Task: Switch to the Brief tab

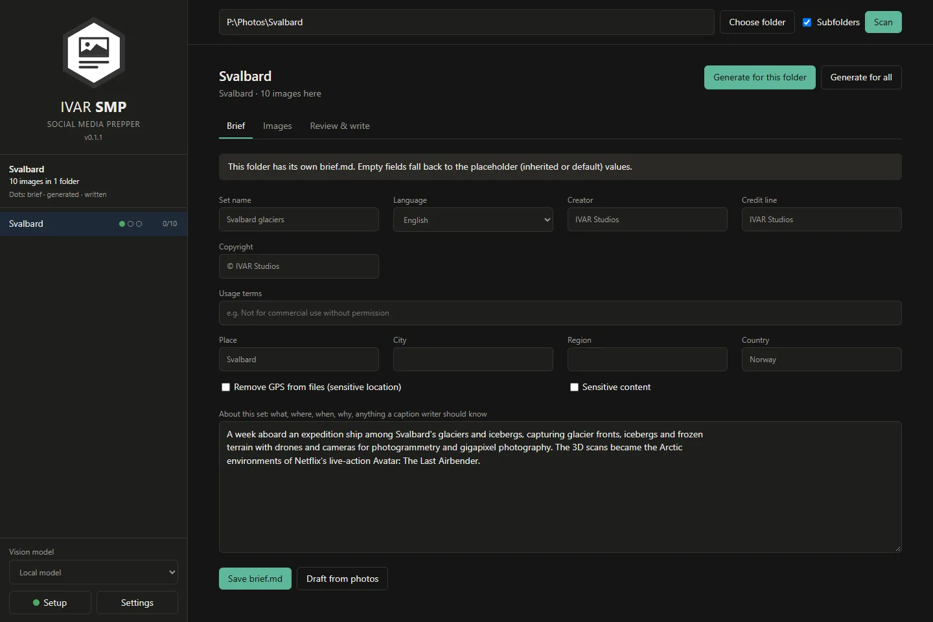Action: click(x=236, y=126)
